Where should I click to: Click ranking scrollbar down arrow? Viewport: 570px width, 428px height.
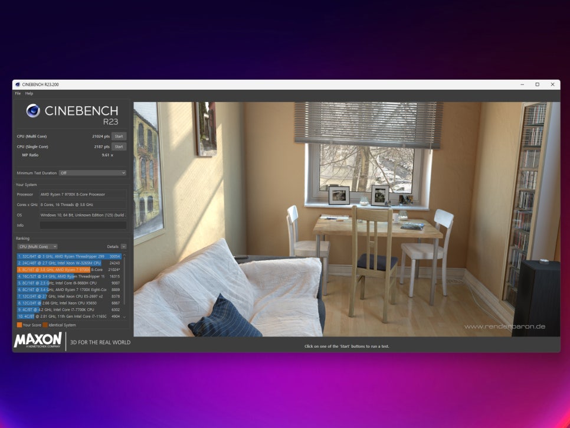125,317
